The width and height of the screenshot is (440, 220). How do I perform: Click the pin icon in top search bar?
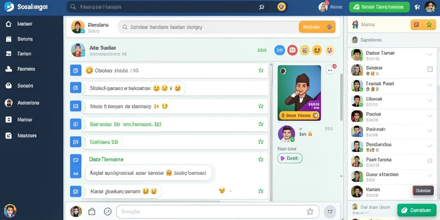point(262,7)
